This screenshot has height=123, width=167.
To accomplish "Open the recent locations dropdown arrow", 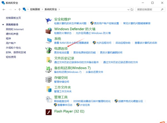I will [15, 9].
